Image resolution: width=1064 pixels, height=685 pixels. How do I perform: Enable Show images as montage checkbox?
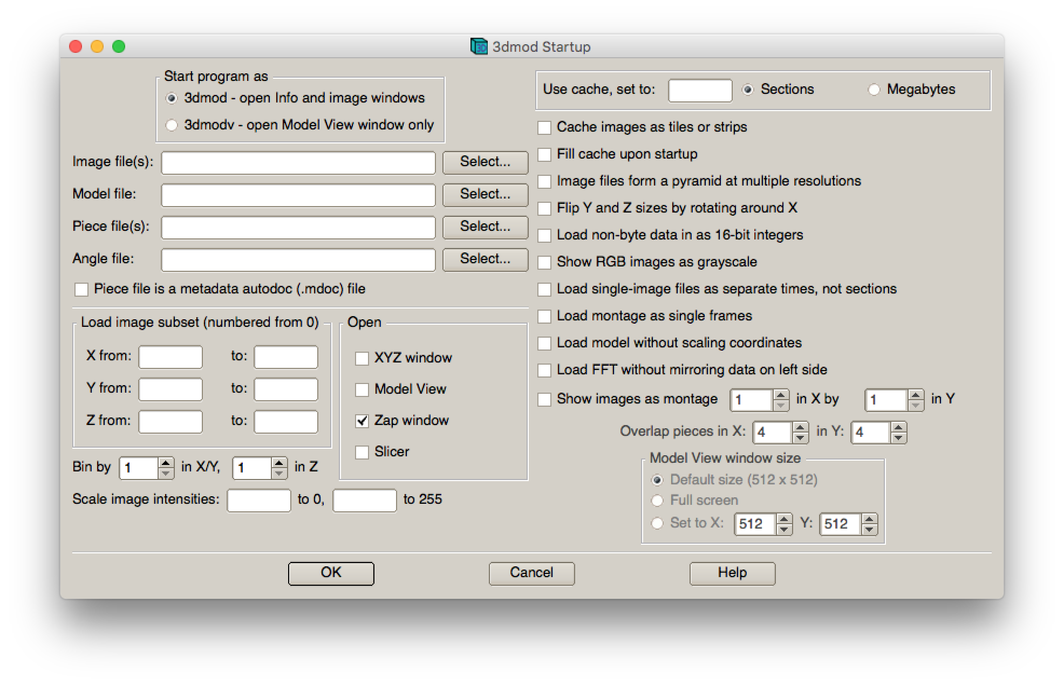(x=544, y=400)
